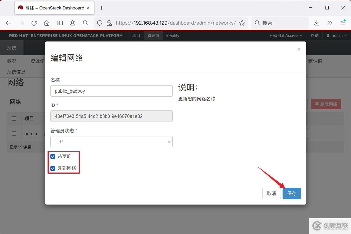Open the downloads arrow icon
This screenshot has width=351, height=234.
[x=317, y=23]
